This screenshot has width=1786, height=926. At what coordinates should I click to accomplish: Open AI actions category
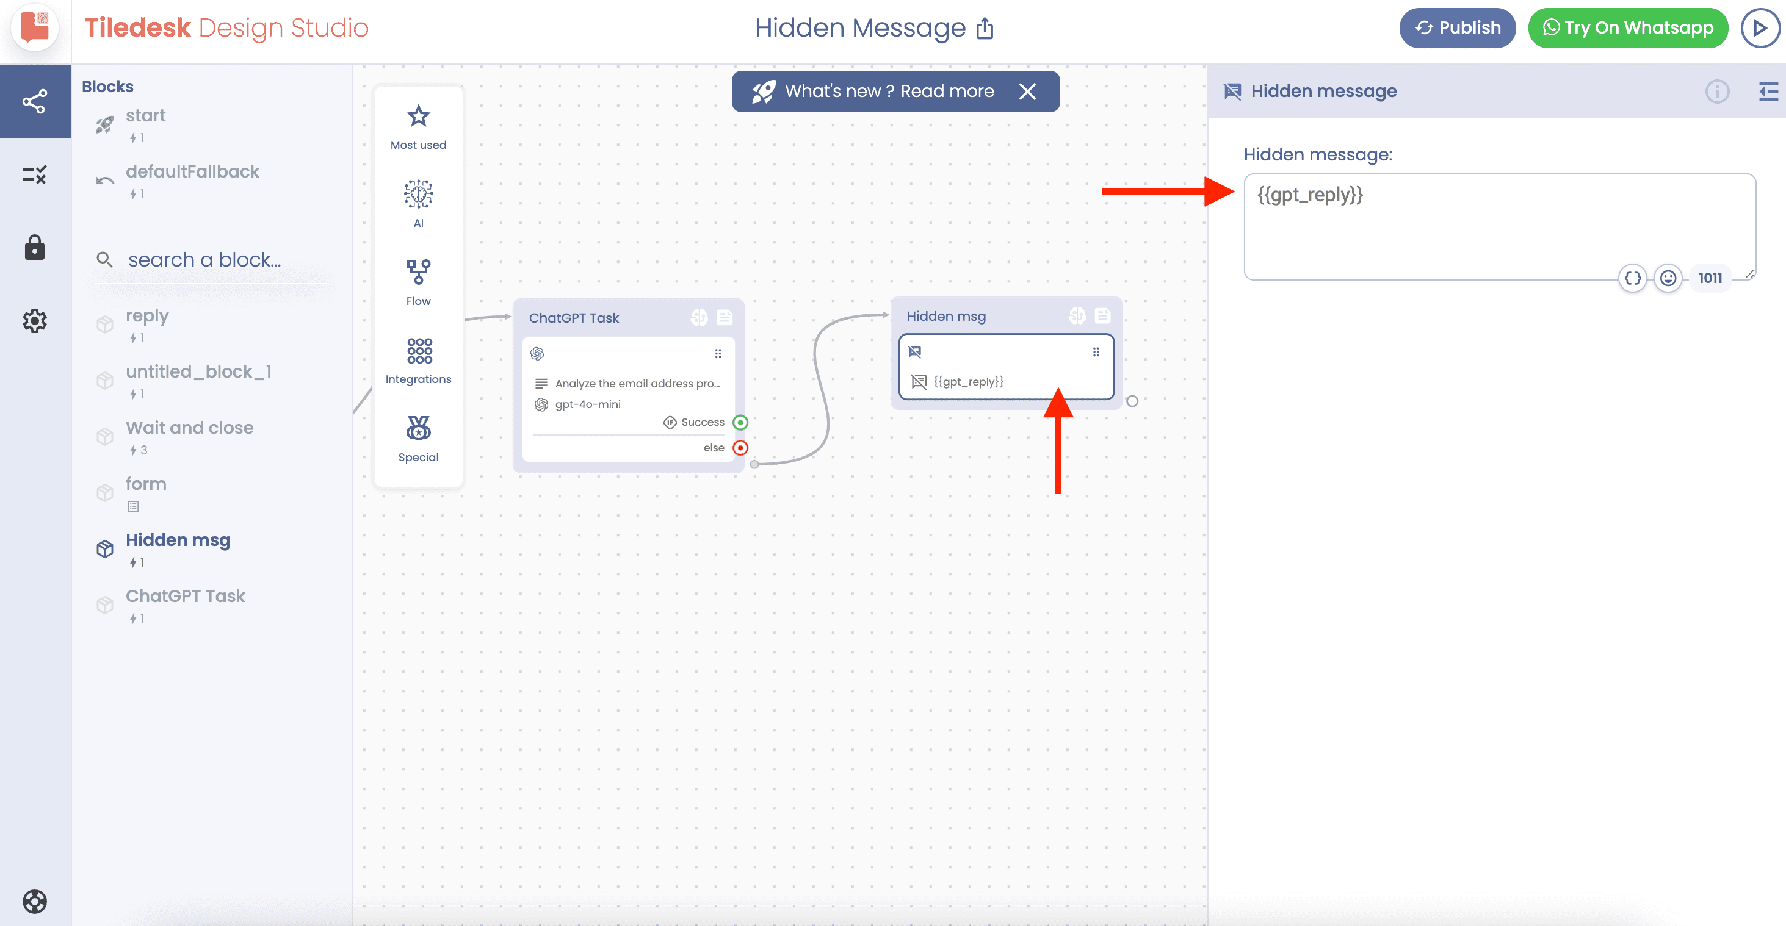click(418, 204)
